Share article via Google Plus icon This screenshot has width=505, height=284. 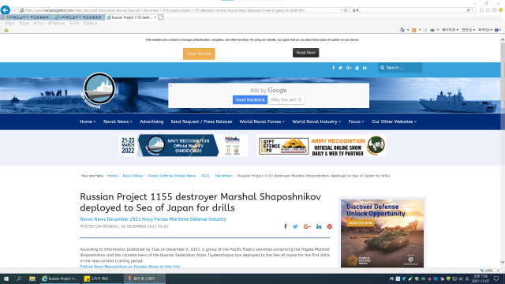(x=307, y=226)
